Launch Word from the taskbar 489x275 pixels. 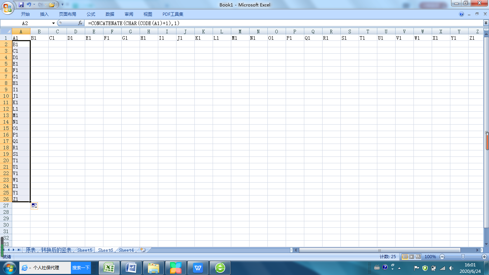click(131, 267)
